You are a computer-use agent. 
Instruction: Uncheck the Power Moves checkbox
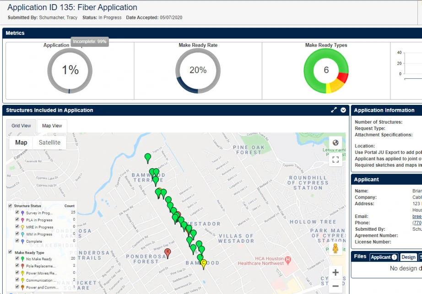[17, 272]
